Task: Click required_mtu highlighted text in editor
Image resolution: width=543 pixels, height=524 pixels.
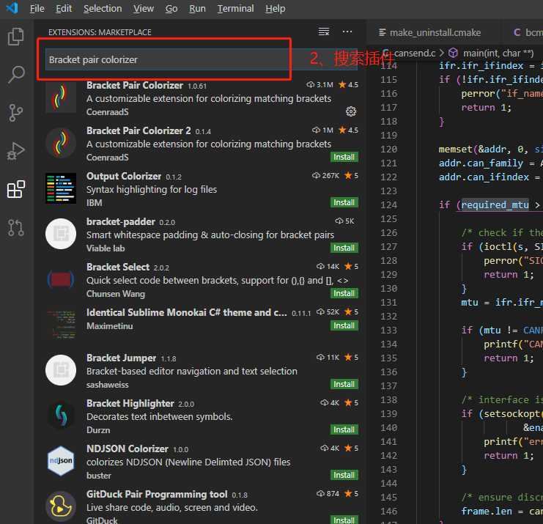Action: pos(495,205)
